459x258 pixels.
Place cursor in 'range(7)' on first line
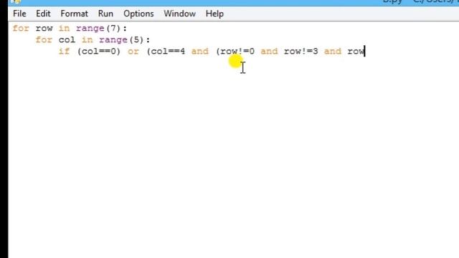(x=98, y=29)
